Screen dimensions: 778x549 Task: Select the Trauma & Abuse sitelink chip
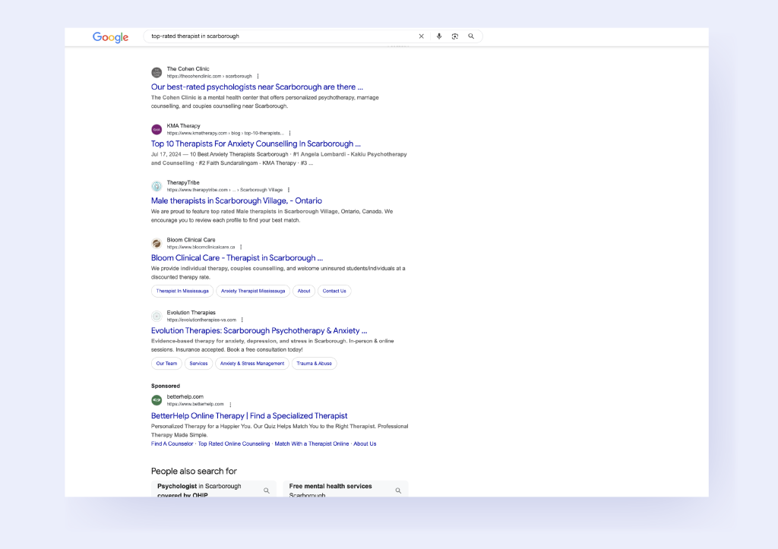[314, 364]
